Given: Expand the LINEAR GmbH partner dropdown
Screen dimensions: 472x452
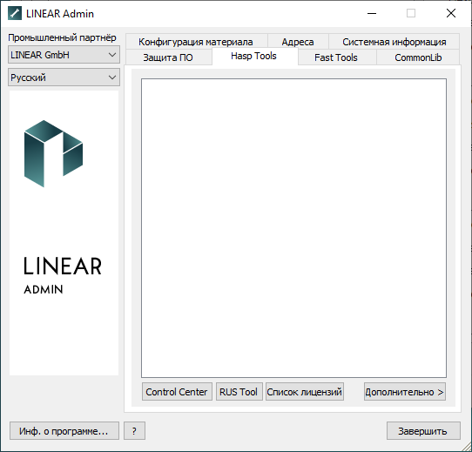Looking at the screenshot, I should pyautogui.click(x=64, y=55).
